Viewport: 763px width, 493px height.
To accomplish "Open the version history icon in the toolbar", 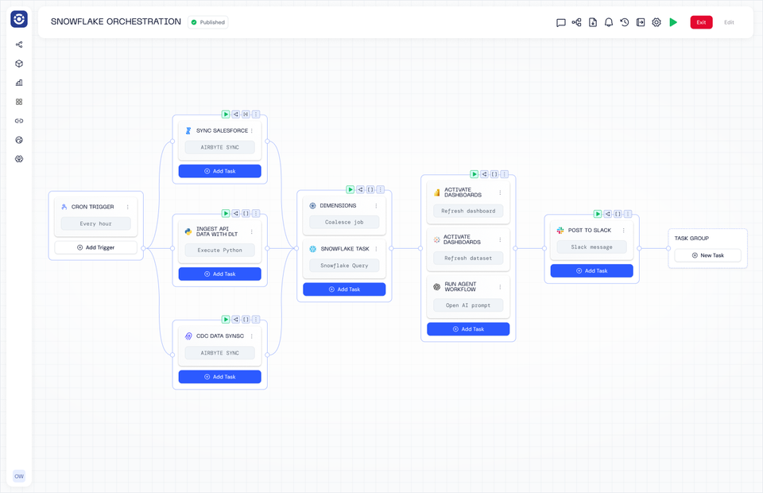I will click(x=625, y=22).
